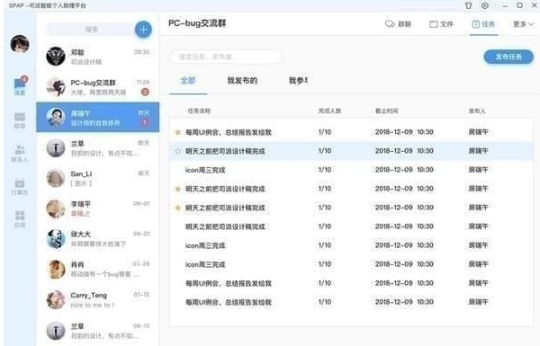Expand the 更多 dropdown menu

click(523, 24)
